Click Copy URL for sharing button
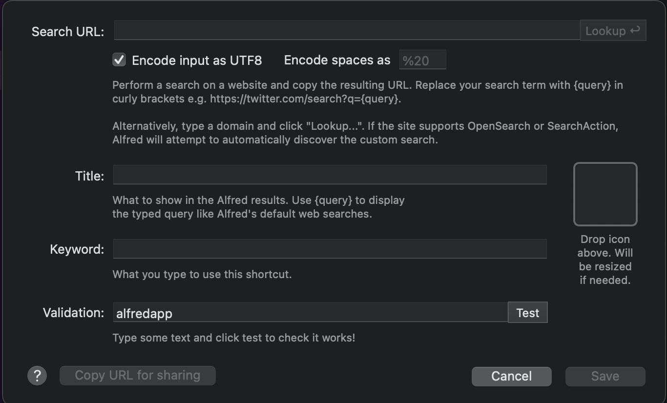667x403 pixels. click(137, 376)
